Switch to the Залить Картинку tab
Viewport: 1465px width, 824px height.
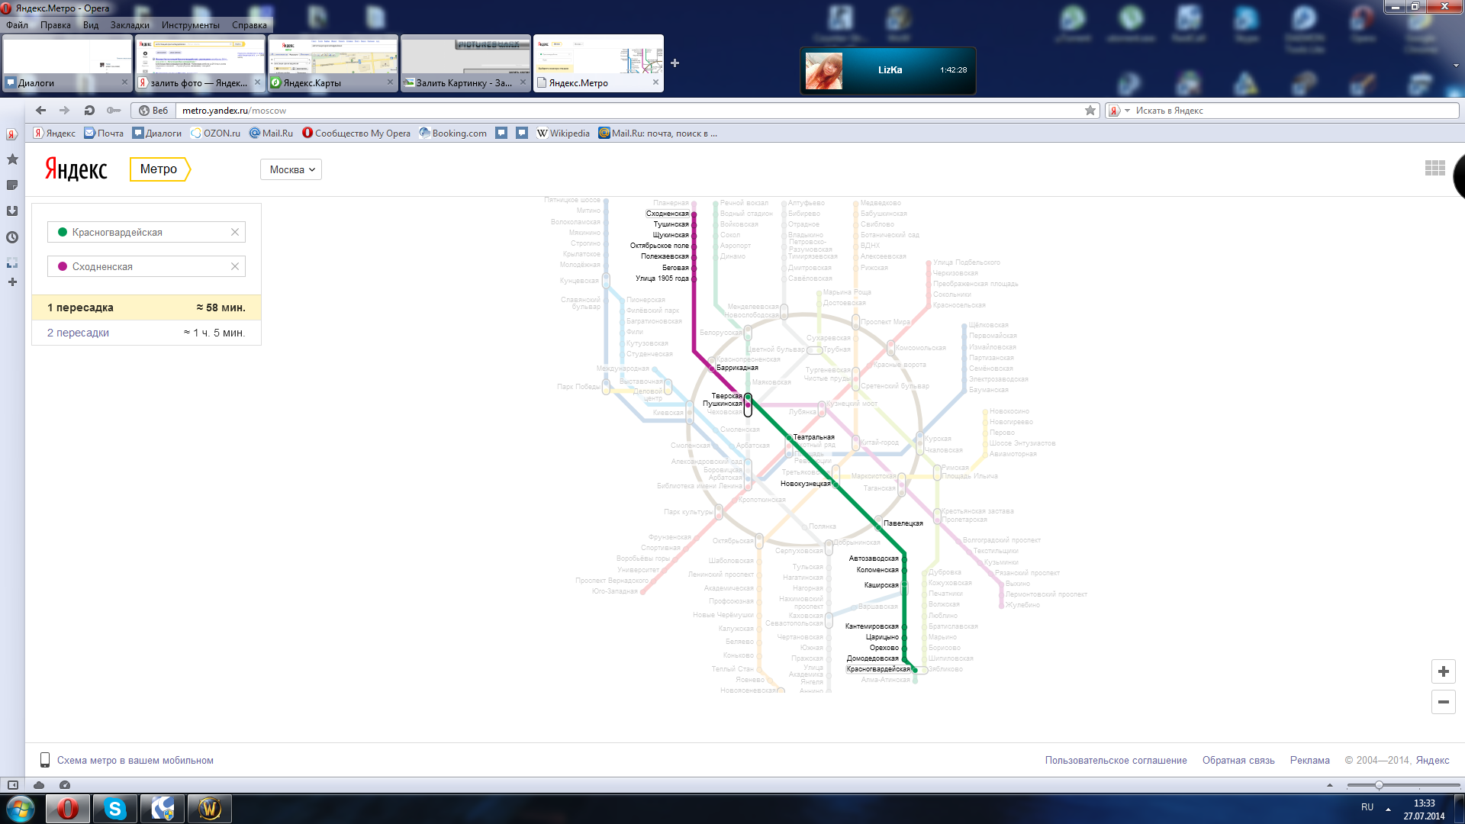(465, 63)
